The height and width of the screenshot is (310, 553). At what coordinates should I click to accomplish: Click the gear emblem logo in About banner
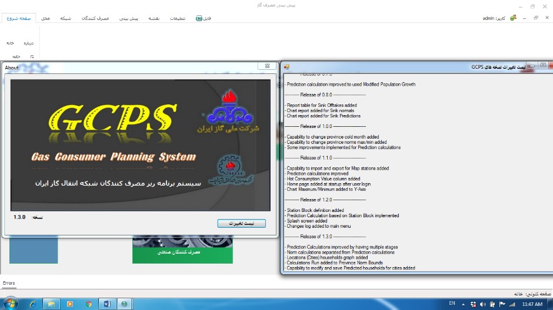click(230, 166)
